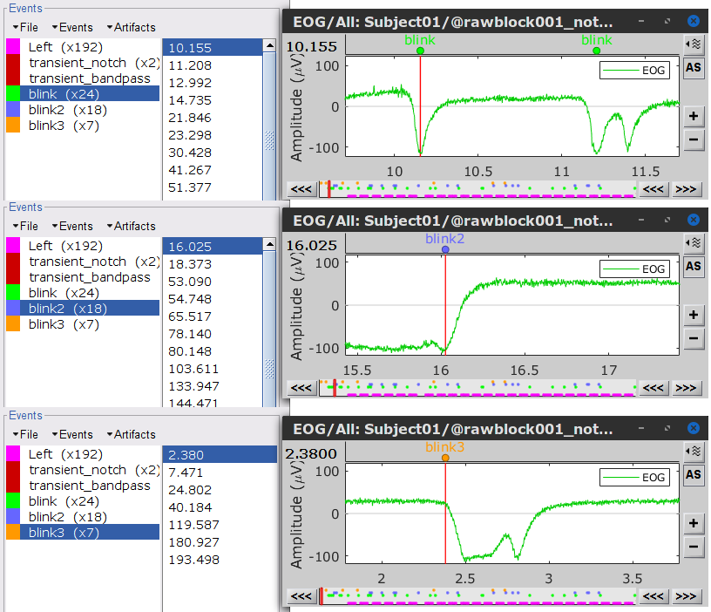Select Left (x192) in middle events list

point(52,246)
